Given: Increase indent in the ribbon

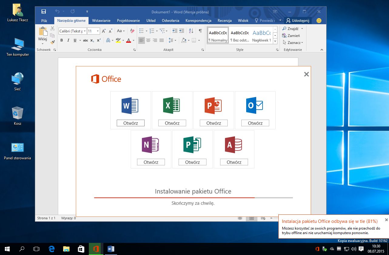Looking at the screenshot, I should pyautogui.click(x=181, y=31).
